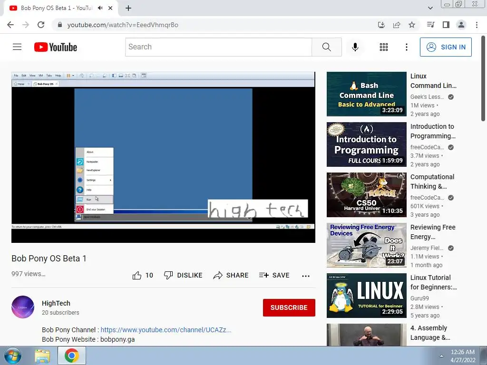Mute tab using speaker icon
The height and width of the screenshot is (365, 487).
click(100, 8)
